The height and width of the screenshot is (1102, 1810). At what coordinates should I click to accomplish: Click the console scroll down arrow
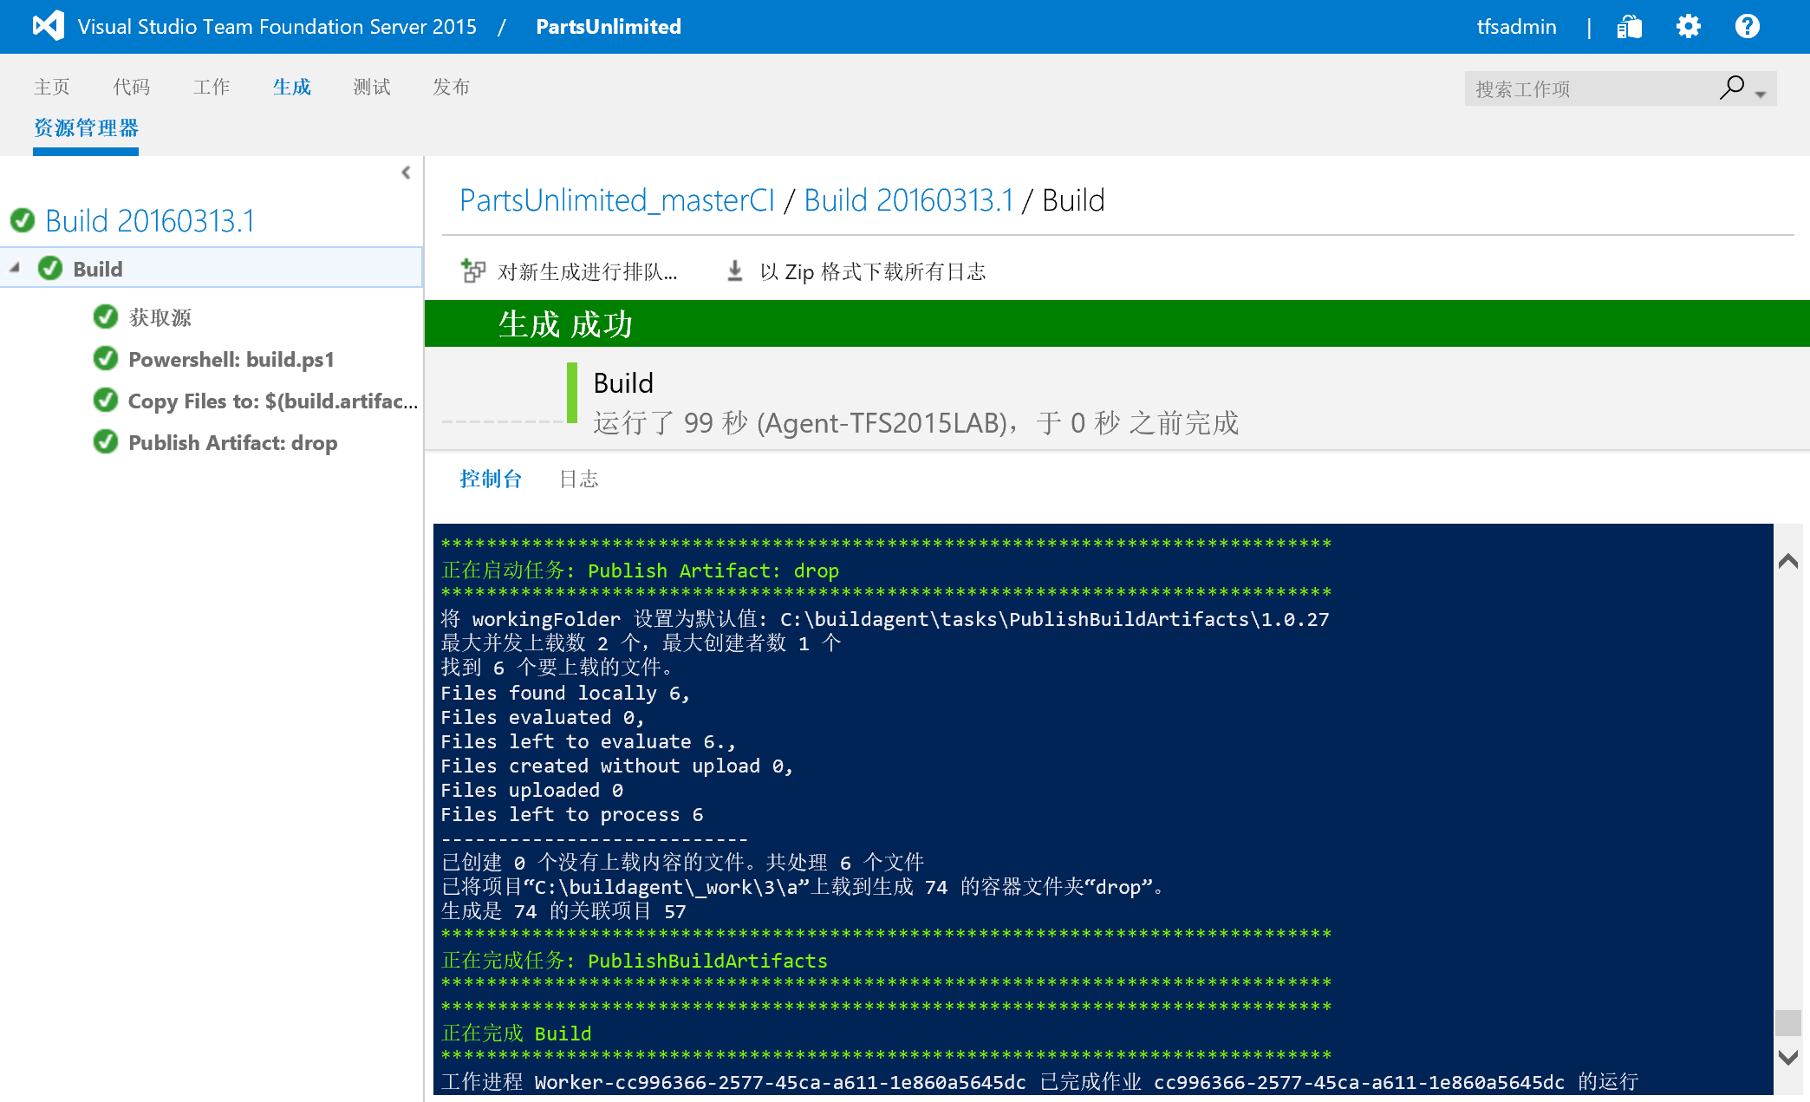pos(1788,1057)
